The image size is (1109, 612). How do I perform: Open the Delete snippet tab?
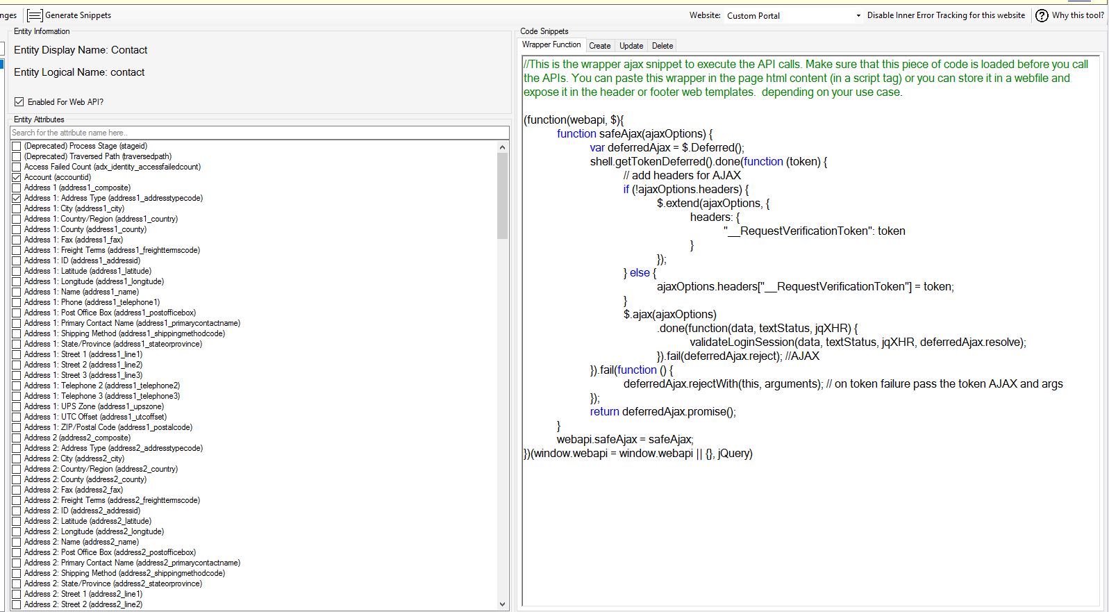662,46
